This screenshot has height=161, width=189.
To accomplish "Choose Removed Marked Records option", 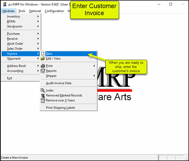I will (x=68, y=95).
